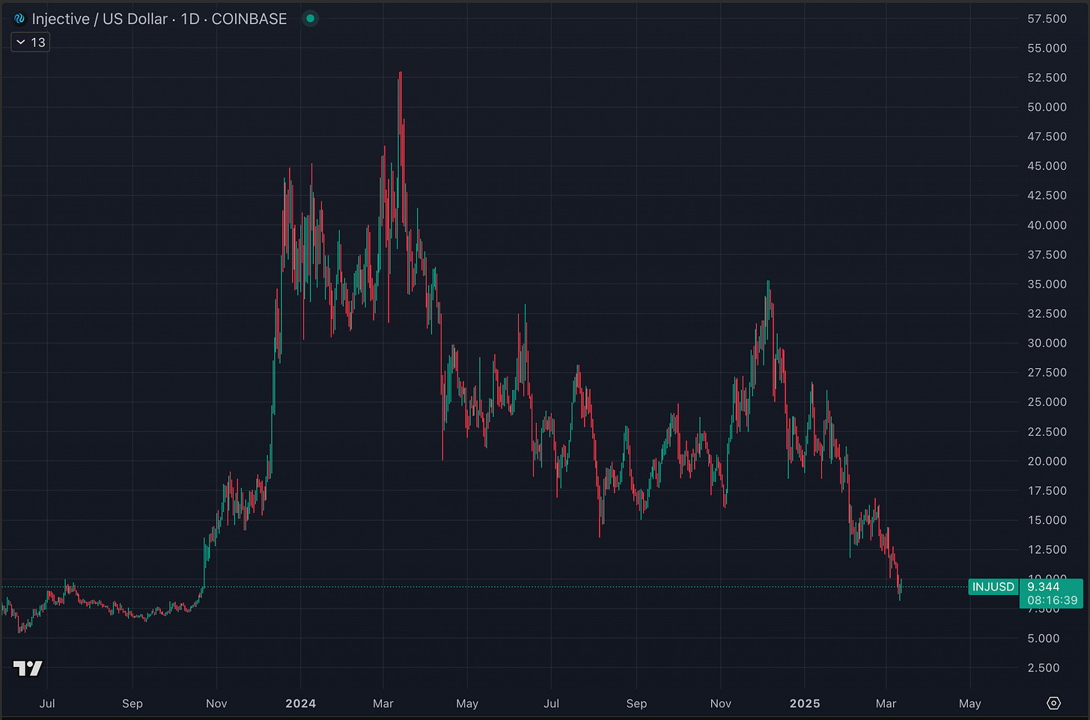Click the green market status dot
This screenshot has width=1090, height=720.
coord(310,19)
